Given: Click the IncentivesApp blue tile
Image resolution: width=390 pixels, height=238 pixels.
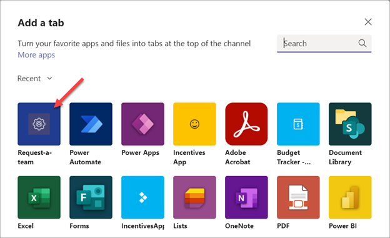Looking at the screenshot, I should click(x=142, y=197).
